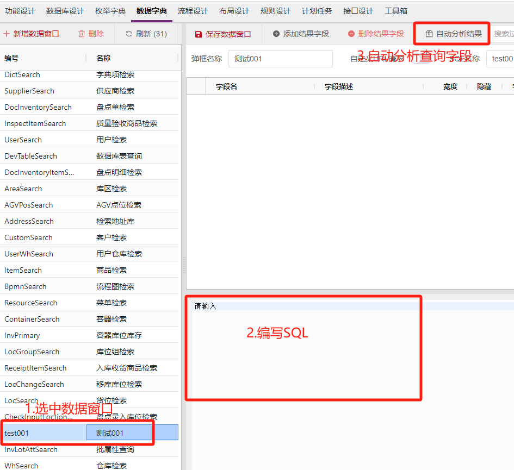Image resolution: width=514 pixels, height=470 pixels.
Task: Click the 删除结果字段 minus circle icon
Action: (351, 34)
